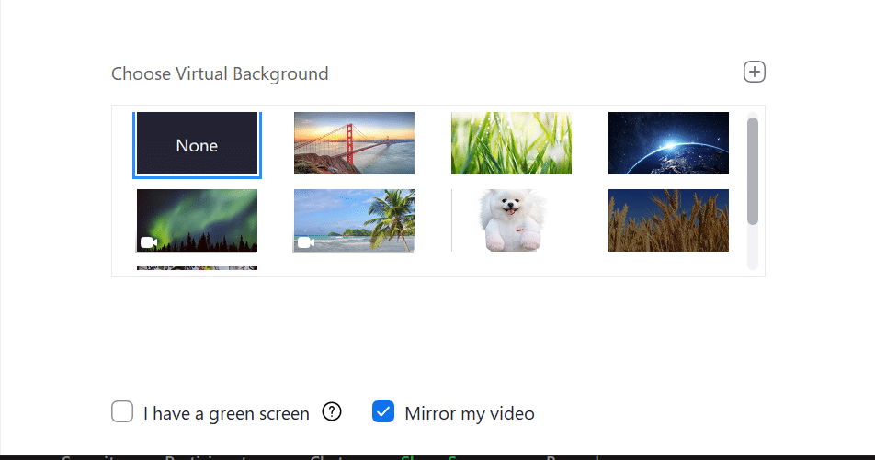Click Record in the meeting toolbar

click(572, 457)
